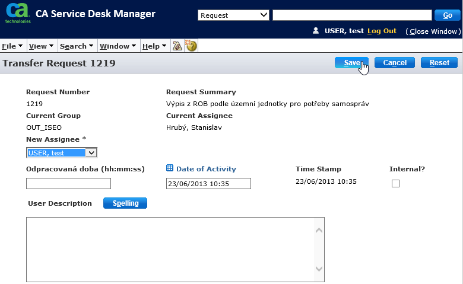Click the request number 1219 value
463x284 pixels.
[x=34, y=104]
